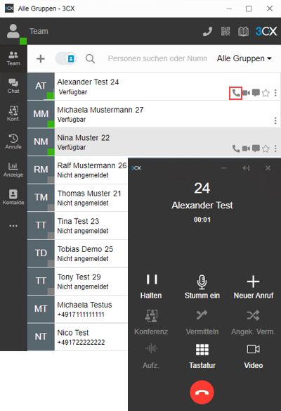Call Alexander Test with phone icon

[x=236, y=93]
